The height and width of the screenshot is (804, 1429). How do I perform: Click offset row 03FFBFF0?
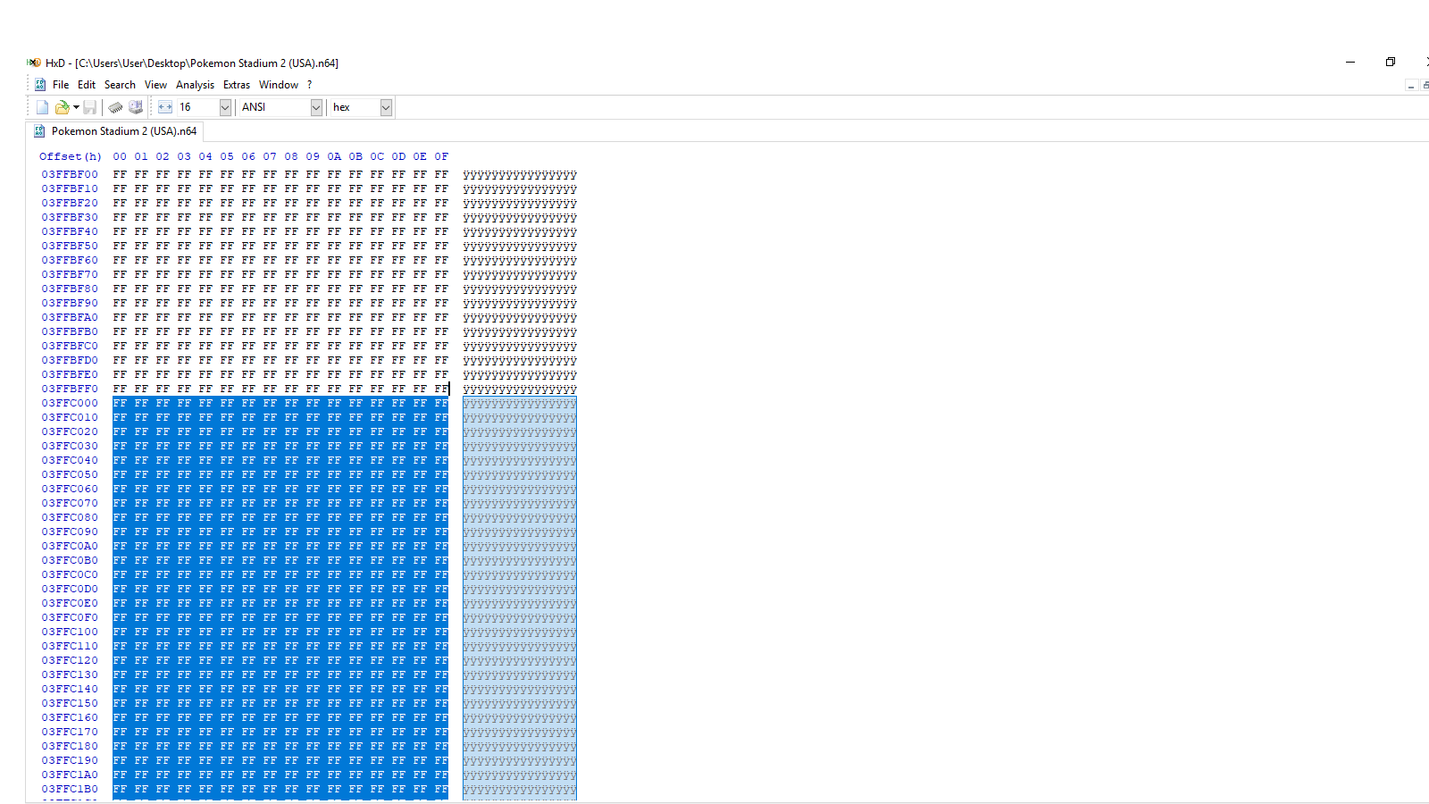pos(70,389)
